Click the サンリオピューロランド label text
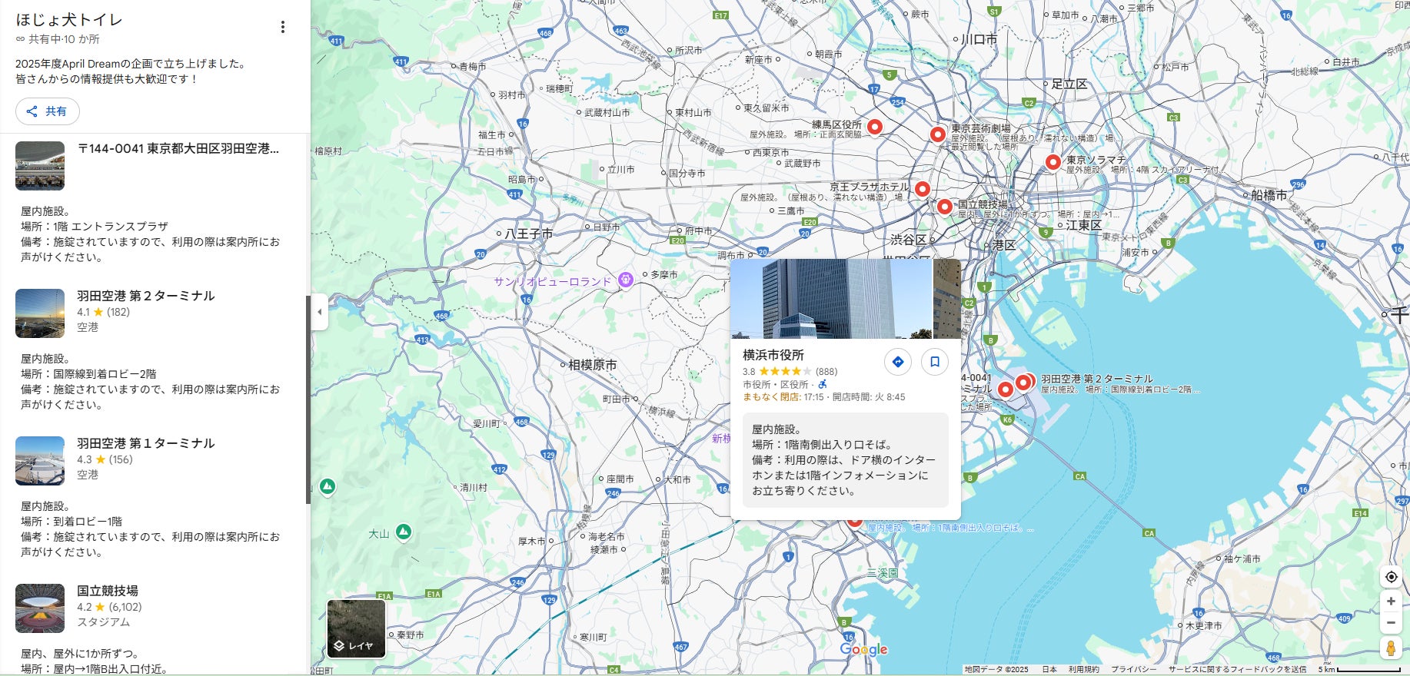This screenshot has height=676, width=1410. click(552, 281)
